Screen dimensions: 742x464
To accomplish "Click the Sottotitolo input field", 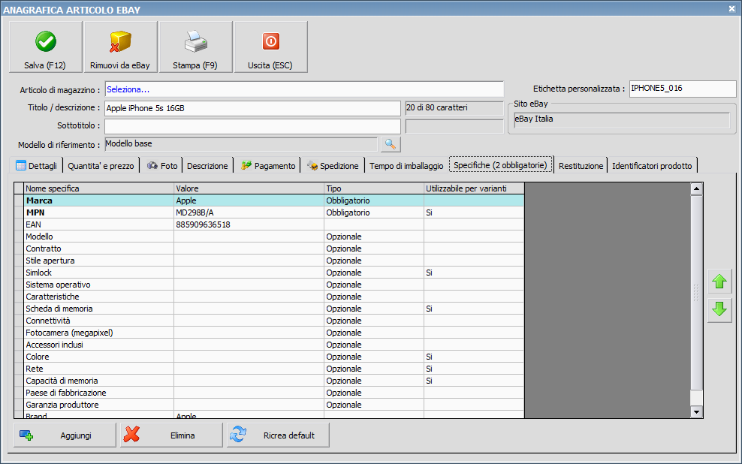I will pyautogui.click(x=252, y=126).
